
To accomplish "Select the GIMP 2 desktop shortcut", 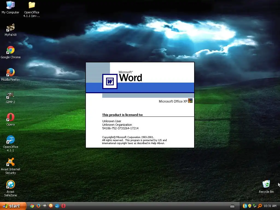I will click(11, 97).
